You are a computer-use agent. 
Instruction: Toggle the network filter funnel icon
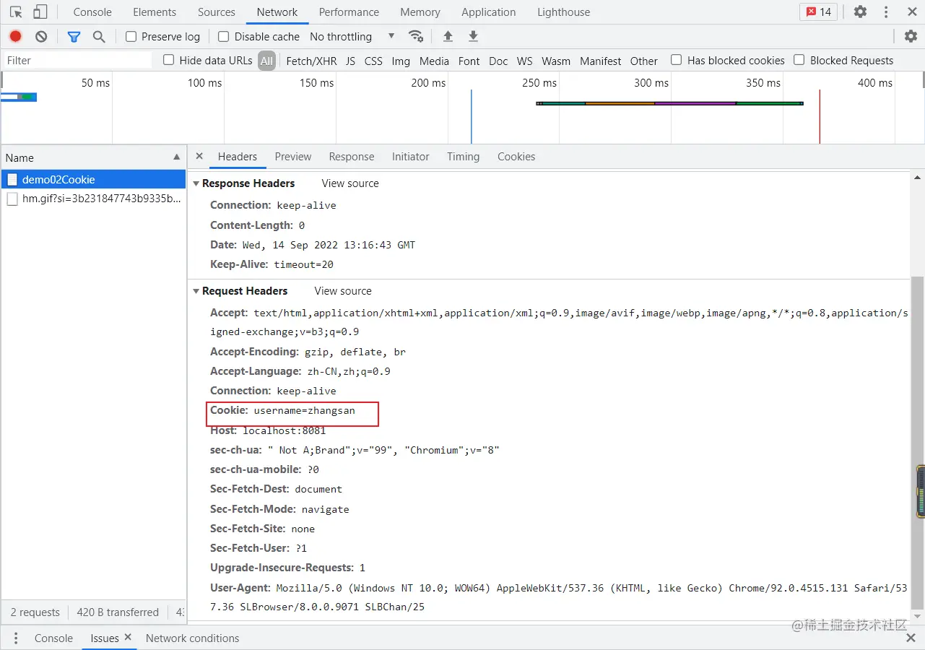click(74, 36)
